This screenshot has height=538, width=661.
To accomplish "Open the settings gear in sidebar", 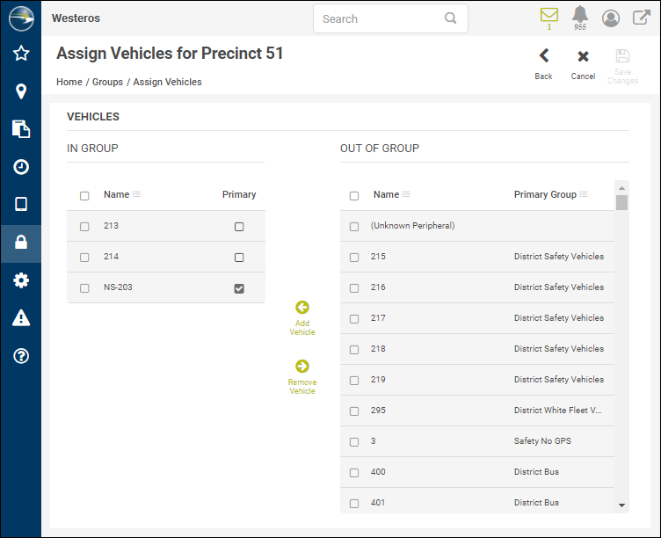I will tap(21, 280).
